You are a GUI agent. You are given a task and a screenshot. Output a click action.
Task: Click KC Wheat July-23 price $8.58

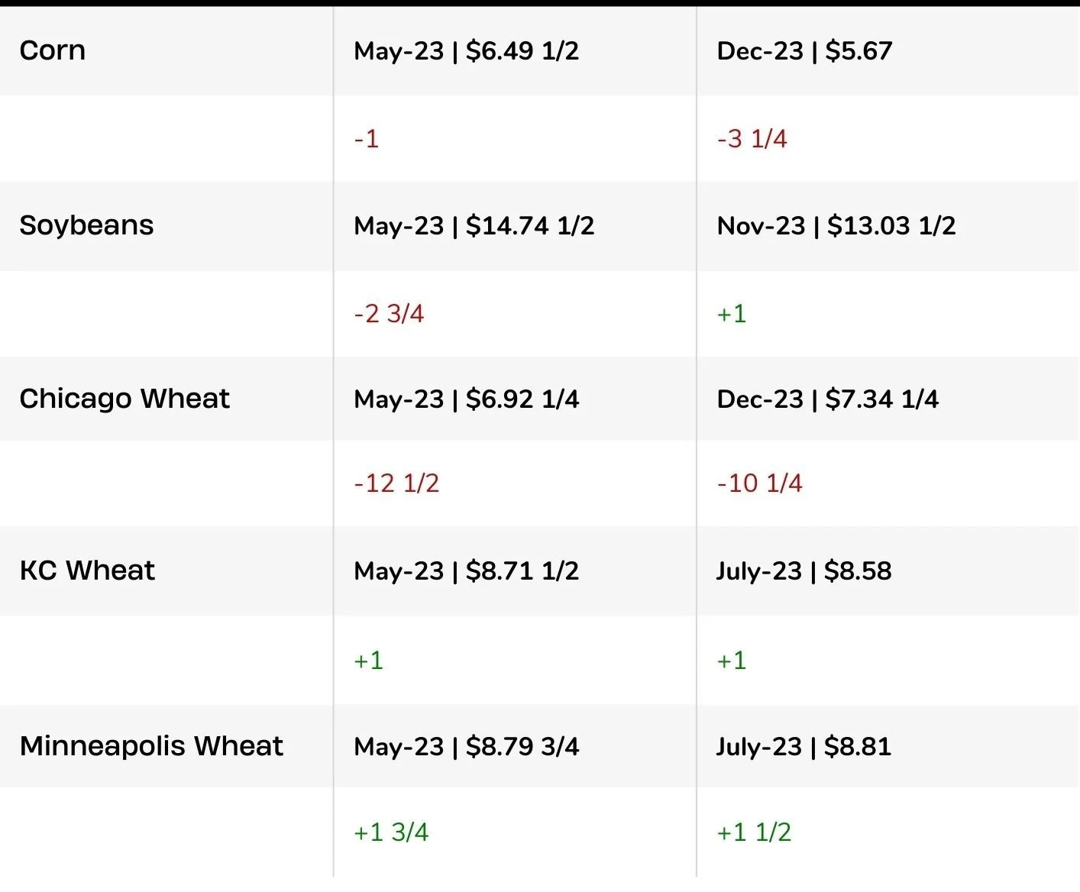pos(804,570)
